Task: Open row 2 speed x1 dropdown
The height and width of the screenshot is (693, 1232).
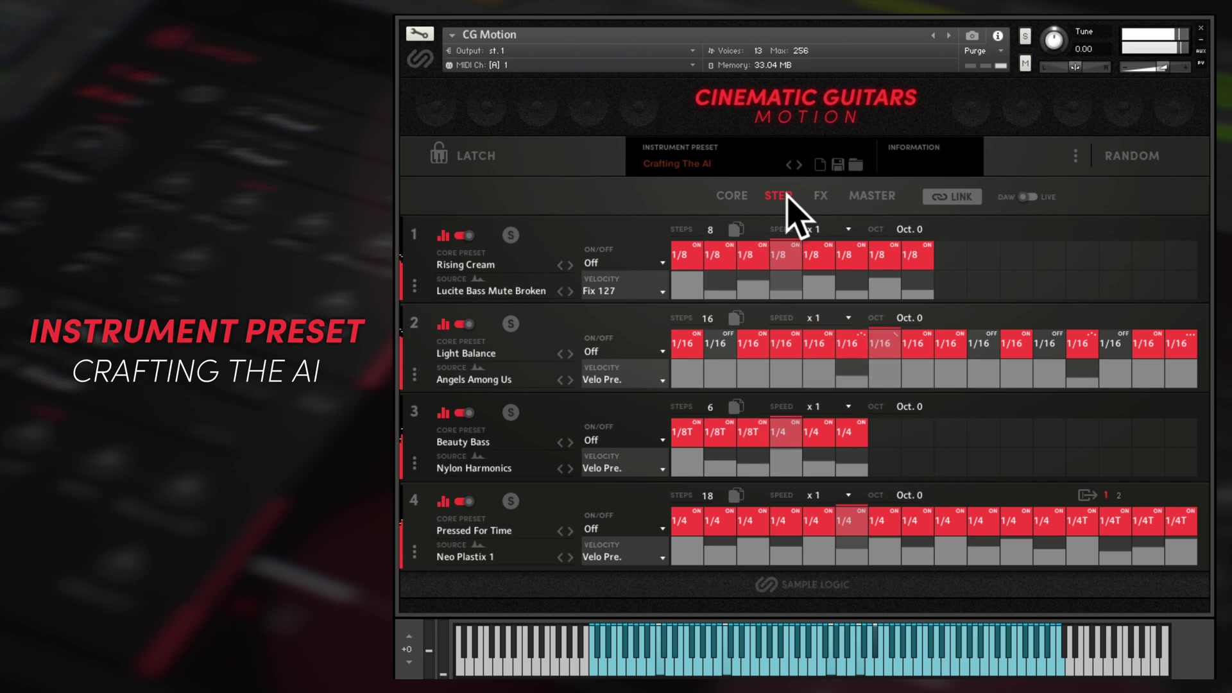Action: [829, 318]
